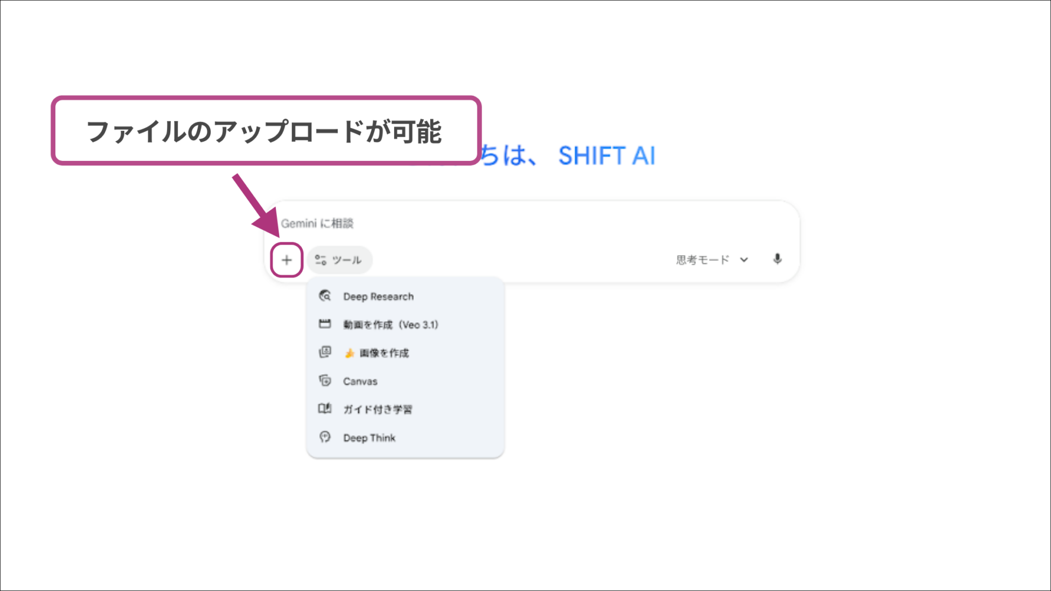
Task: Choose Deep Think from the menu
Action: coord(369,437)
